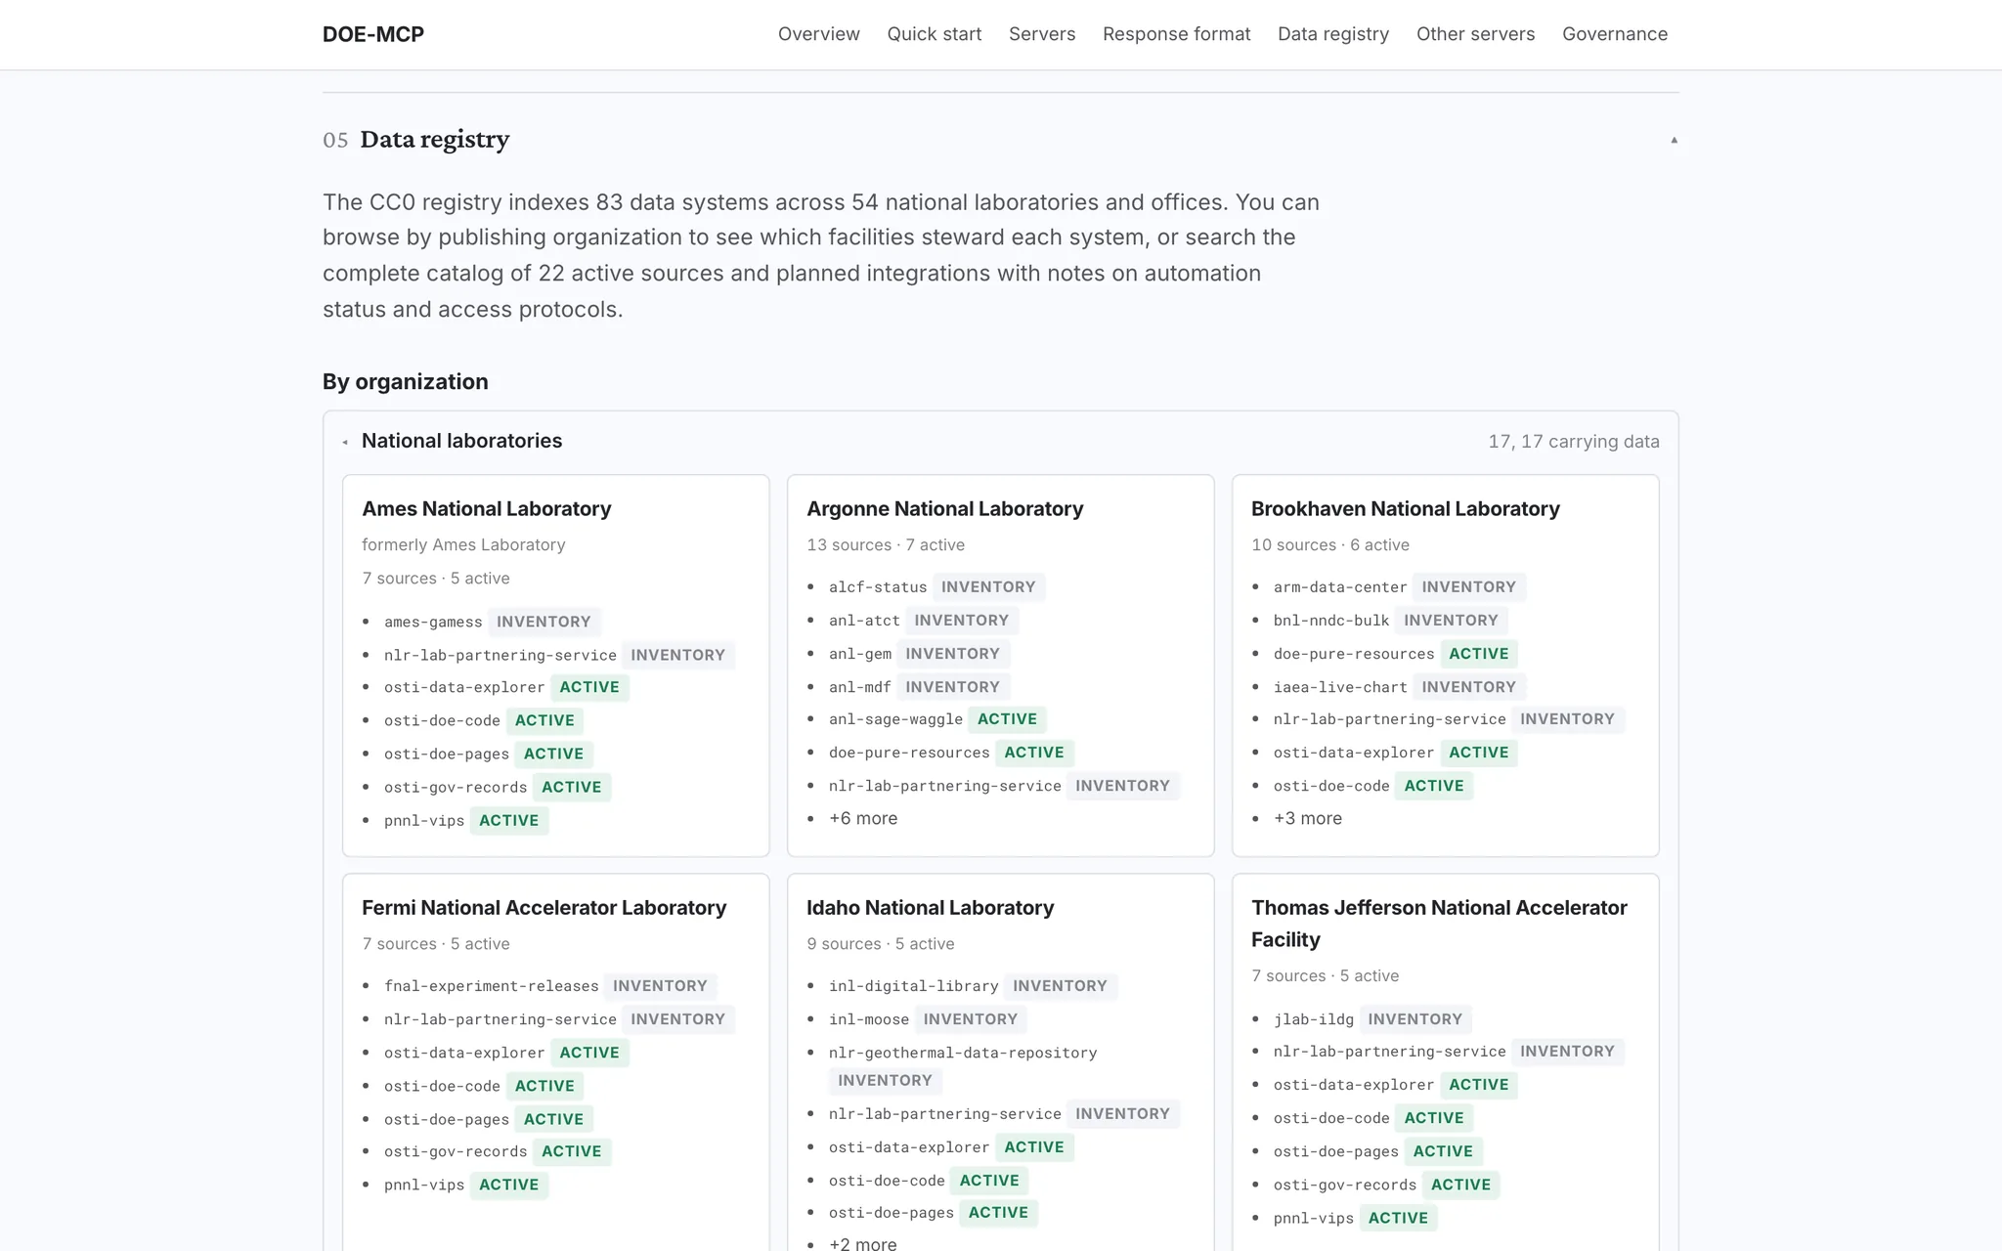
Task: Click pnnl-vips in the Fermi card
Action: pyautogui.click(x=424, y=1185)
